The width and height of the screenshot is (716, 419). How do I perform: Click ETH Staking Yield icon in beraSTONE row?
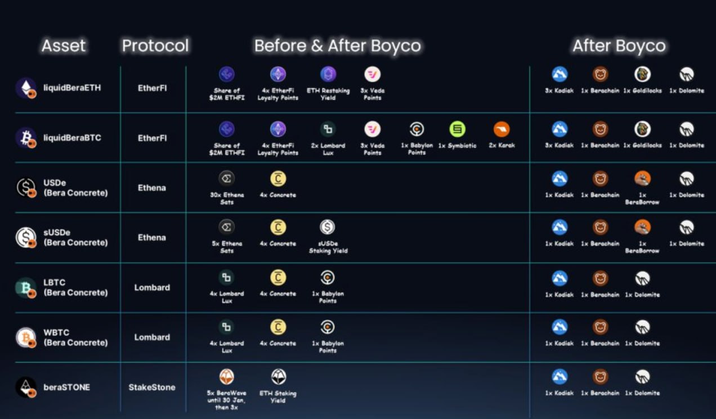(278, 377)
